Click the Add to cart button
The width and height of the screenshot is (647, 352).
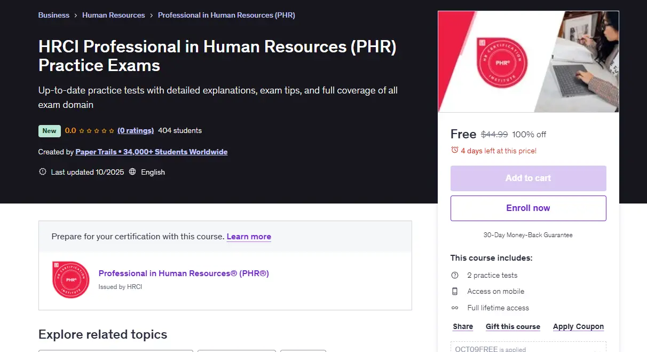(x=528, y=178)
